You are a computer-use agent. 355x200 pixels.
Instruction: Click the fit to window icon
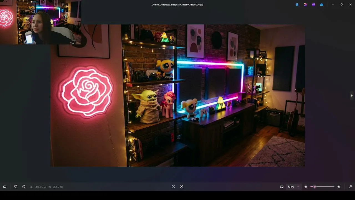pyautogui.click(x=282, y=187)
